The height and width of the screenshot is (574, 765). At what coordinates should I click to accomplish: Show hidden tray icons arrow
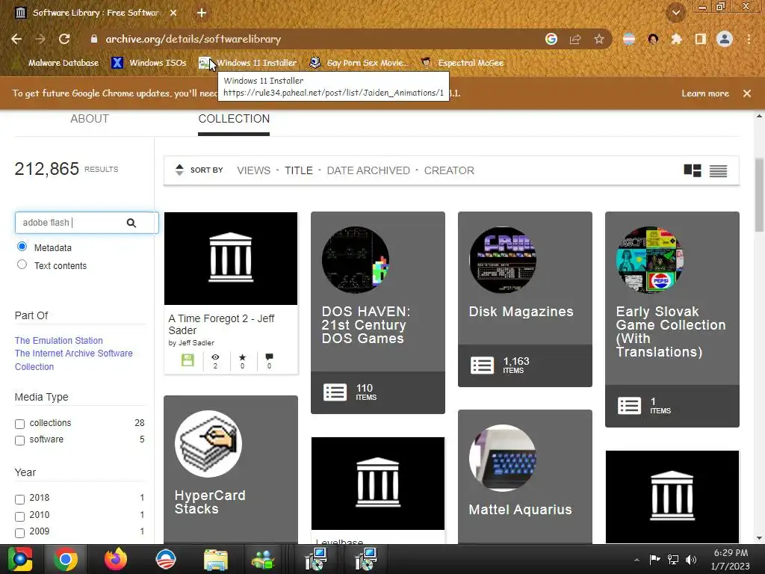(637, 560)
